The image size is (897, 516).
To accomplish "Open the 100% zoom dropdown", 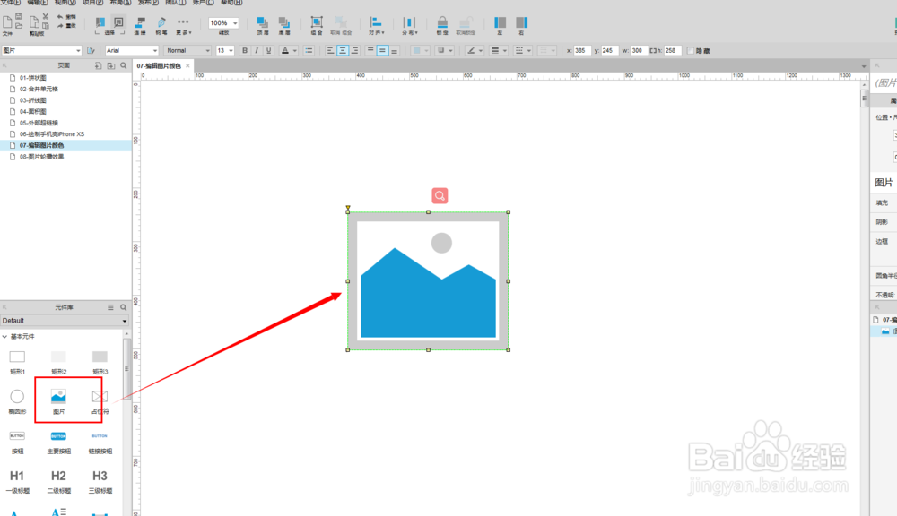I will pos(223,23).
